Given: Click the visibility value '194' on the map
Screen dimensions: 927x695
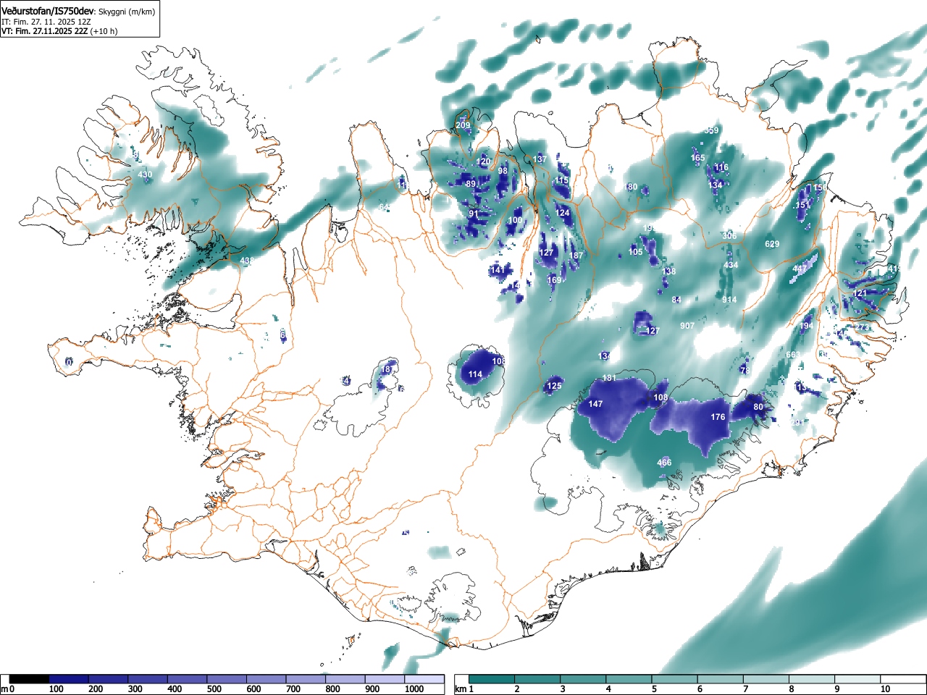Looking at the screenshot, I should click(807, 326).
